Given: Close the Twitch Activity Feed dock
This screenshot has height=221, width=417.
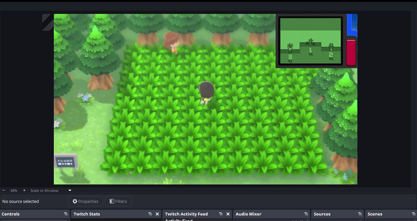Looking at the screenshot, I should click(228, 214).
